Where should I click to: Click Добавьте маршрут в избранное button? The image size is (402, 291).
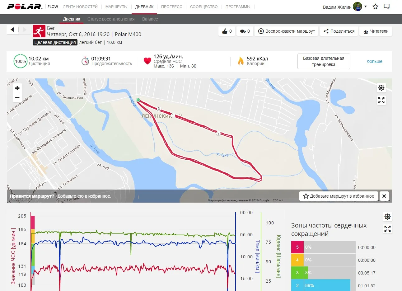339,196
